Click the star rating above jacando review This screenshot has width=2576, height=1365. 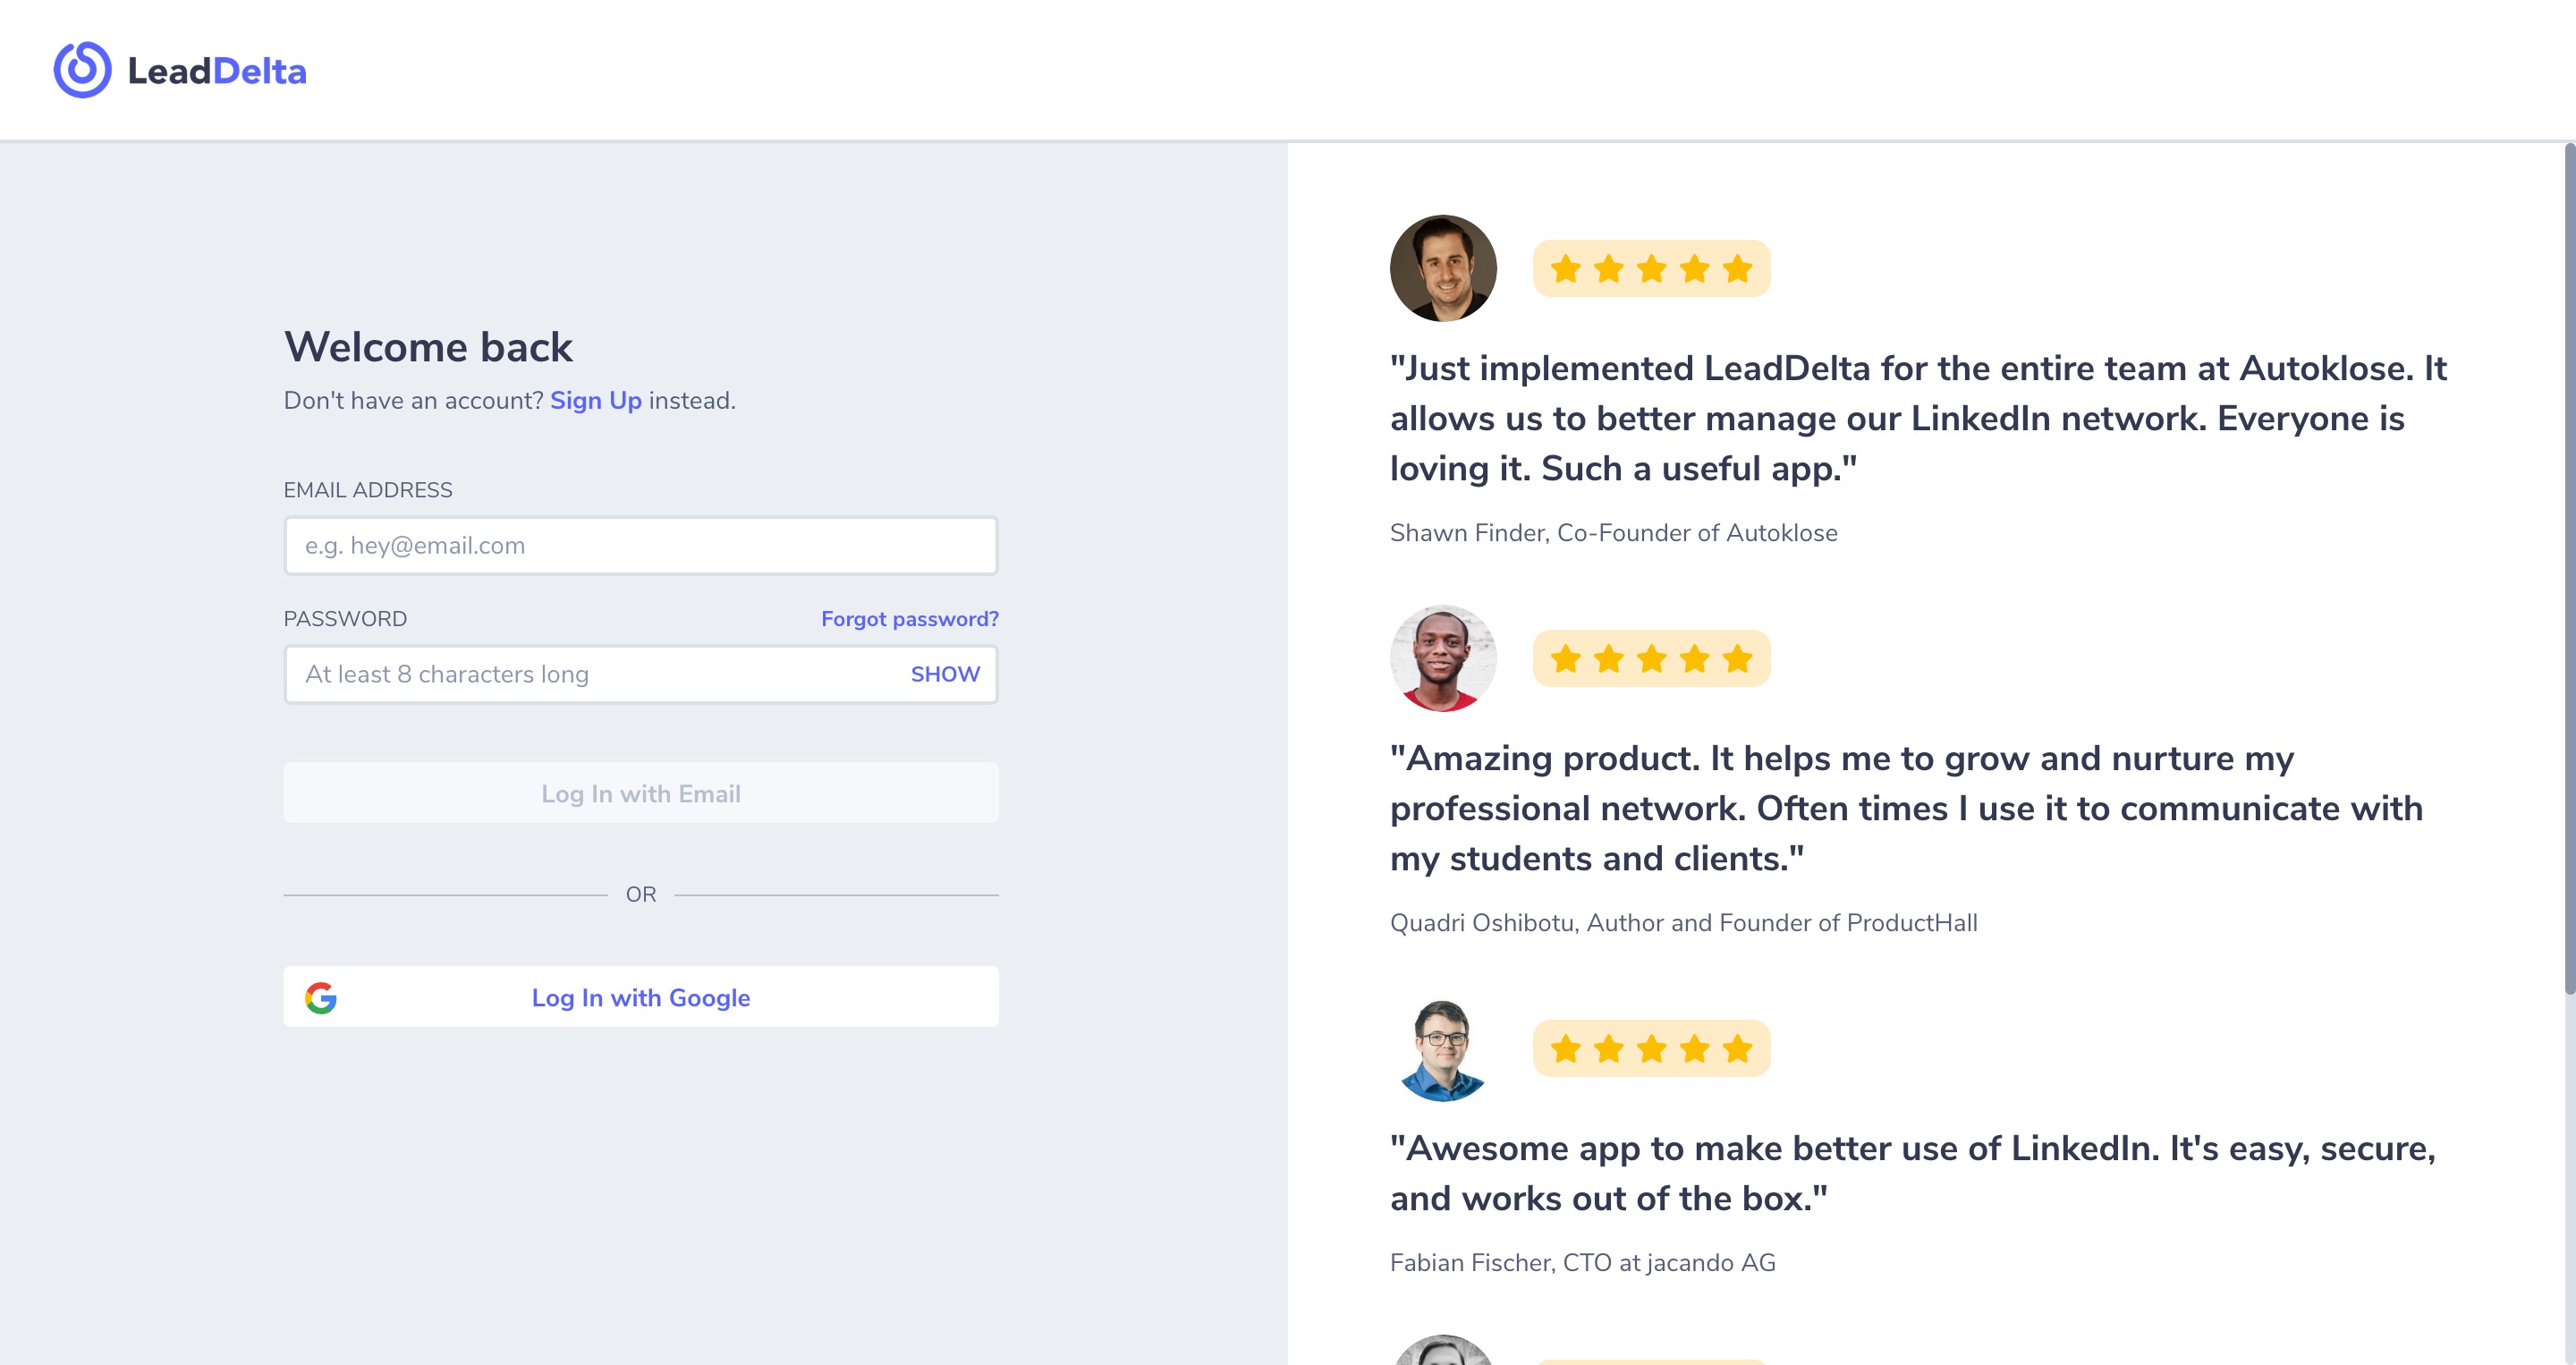1651,1048
